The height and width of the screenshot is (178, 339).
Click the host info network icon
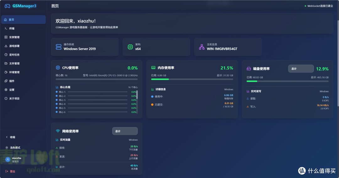(x=202, y=47)
